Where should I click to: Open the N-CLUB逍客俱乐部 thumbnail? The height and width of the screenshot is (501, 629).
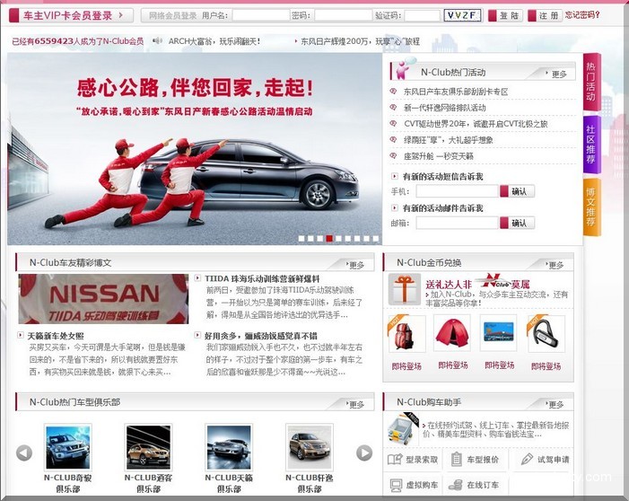148,447
